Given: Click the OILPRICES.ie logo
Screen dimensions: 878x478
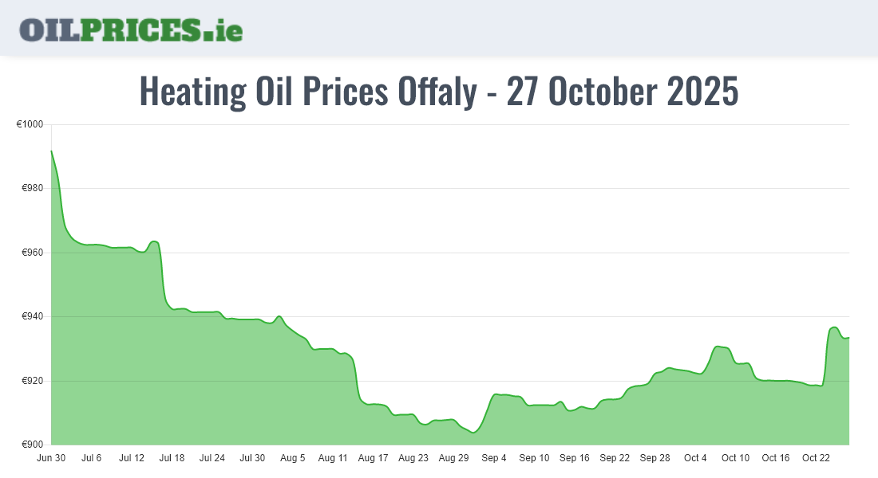Looking at the screenshot, I should tap(131, 29).
